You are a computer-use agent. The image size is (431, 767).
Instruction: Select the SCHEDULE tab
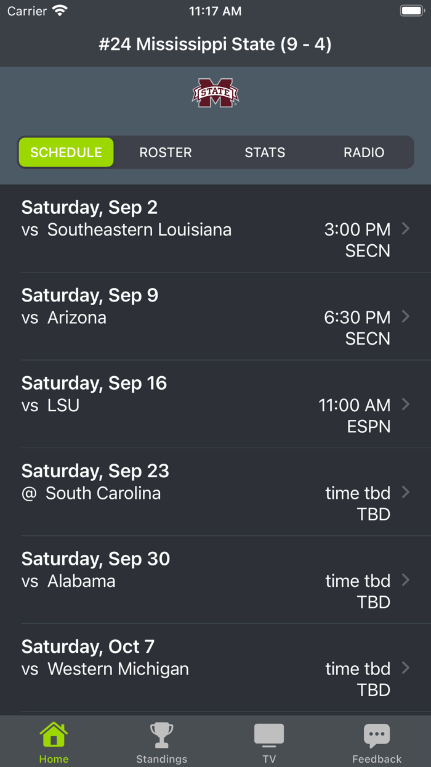(x=66, y=152)
